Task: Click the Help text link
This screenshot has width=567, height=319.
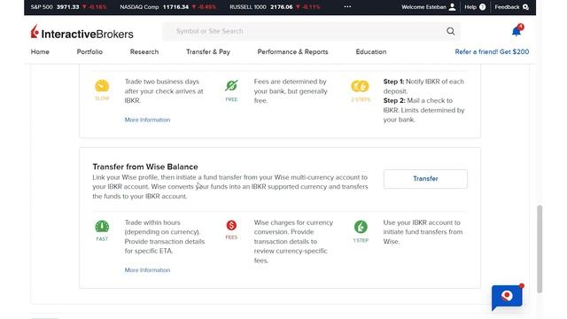Action: (x=470, y=7)
